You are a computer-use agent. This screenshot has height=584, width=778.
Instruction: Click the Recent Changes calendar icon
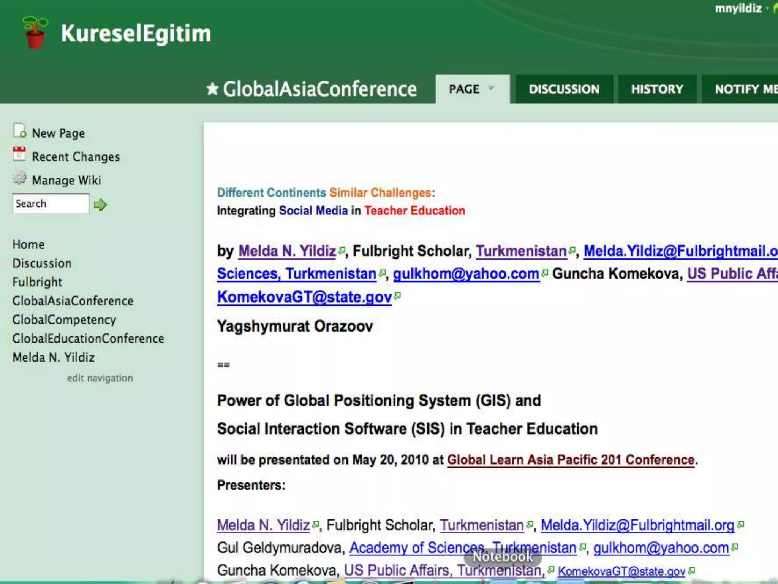[x=19, y=154]
